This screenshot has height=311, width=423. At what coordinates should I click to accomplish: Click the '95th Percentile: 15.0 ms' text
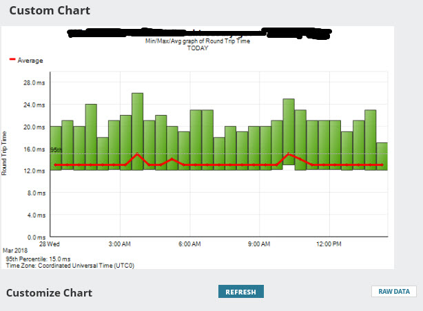coord(38,259)
